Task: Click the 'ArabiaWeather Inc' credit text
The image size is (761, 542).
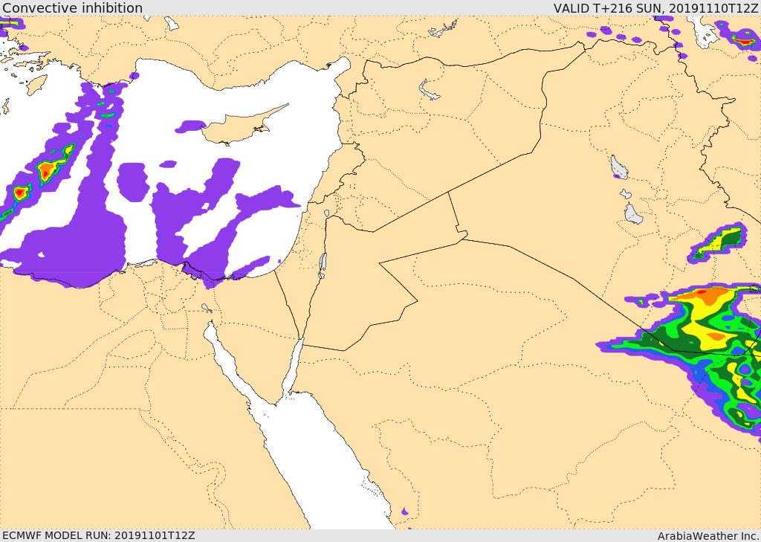Action: (x=707, y=536)
